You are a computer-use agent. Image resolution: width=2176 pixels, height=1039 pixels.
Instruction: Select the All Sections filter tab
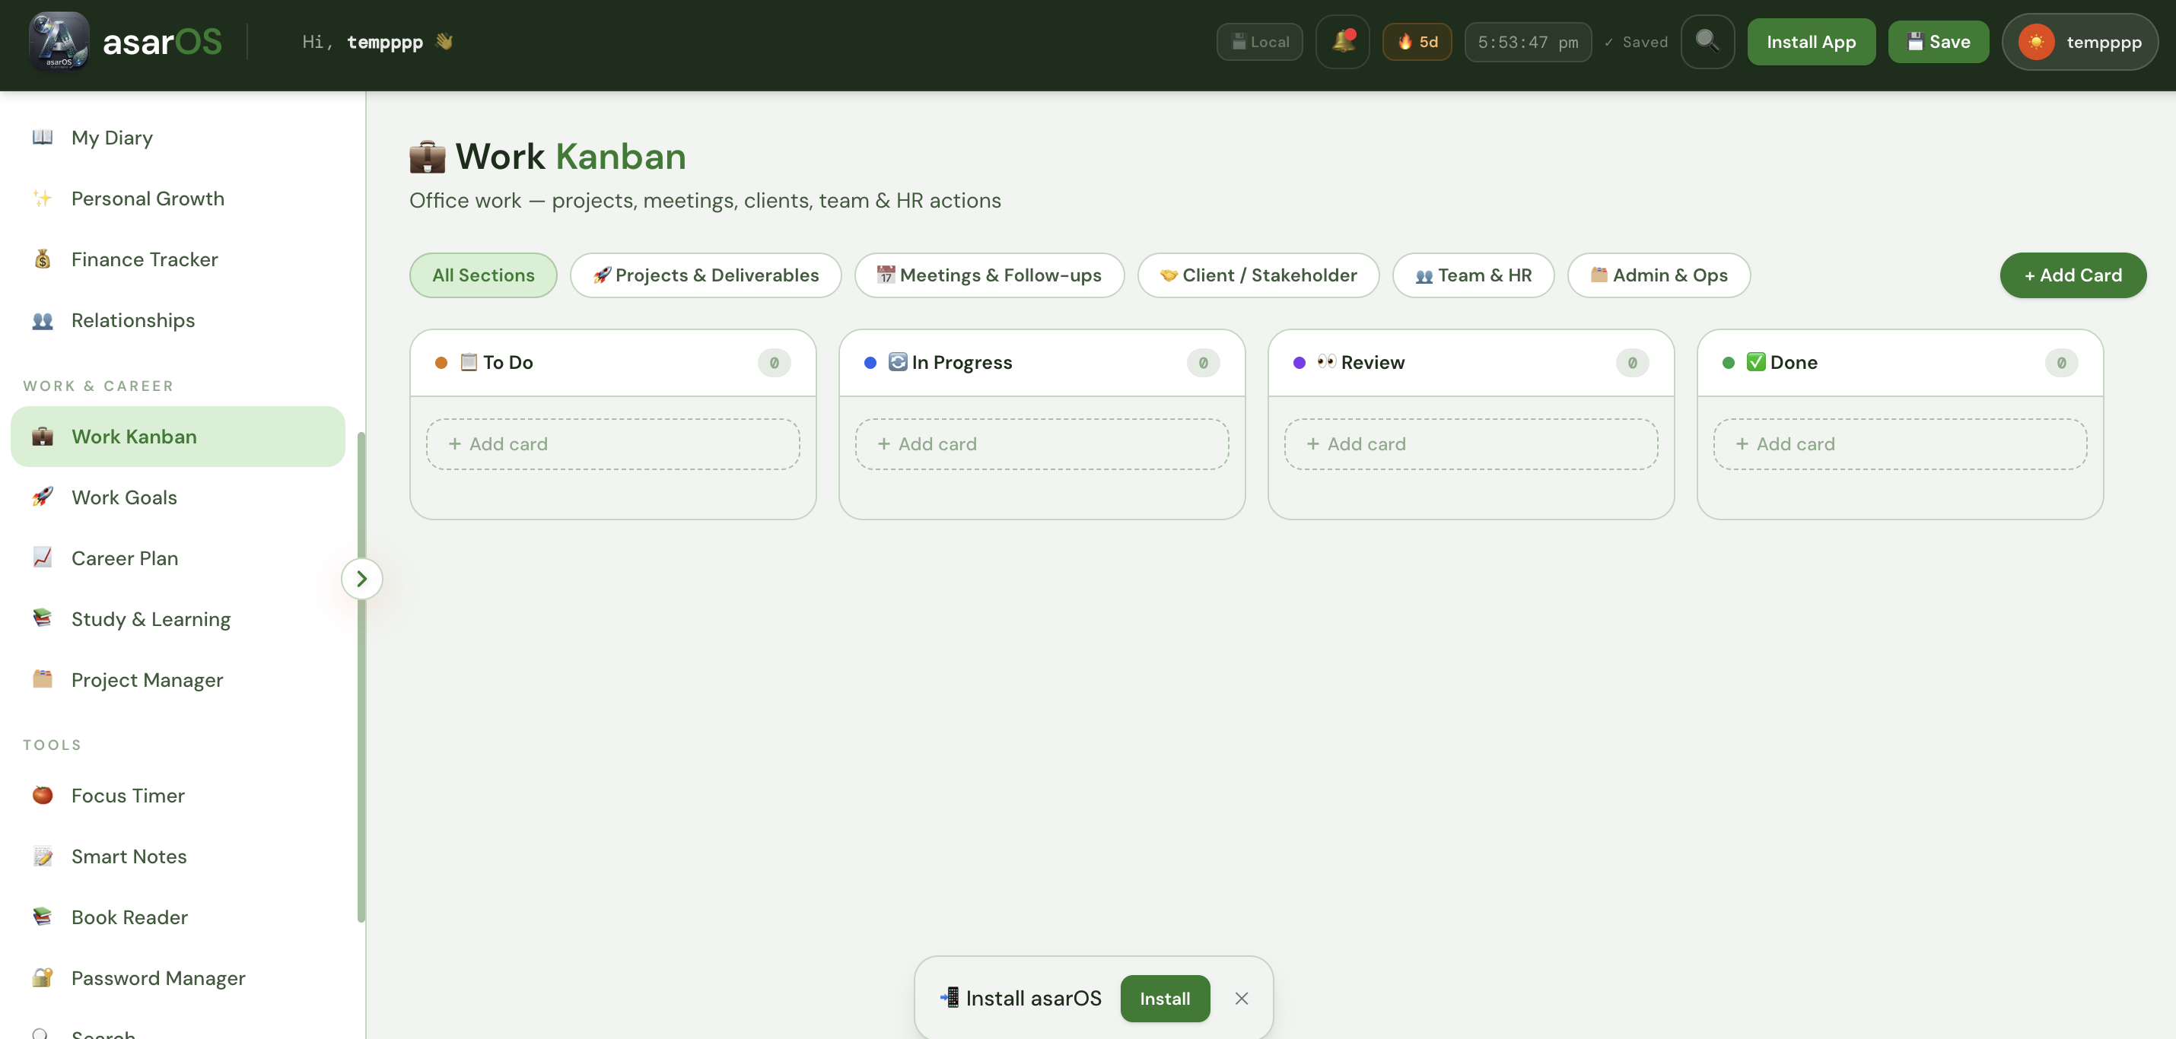[483, 275]
